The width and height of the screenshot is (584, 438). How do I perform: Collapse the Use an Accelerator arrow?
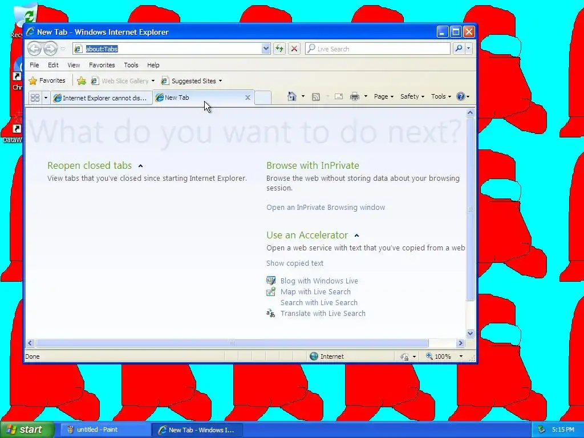coord(356,236)
